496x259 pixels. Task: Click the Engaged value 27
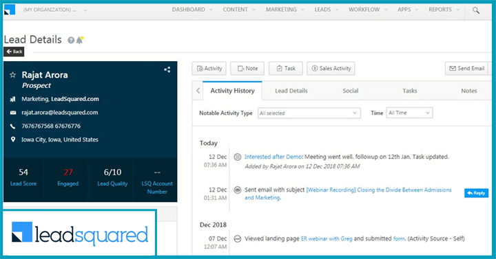click(68, 172)
